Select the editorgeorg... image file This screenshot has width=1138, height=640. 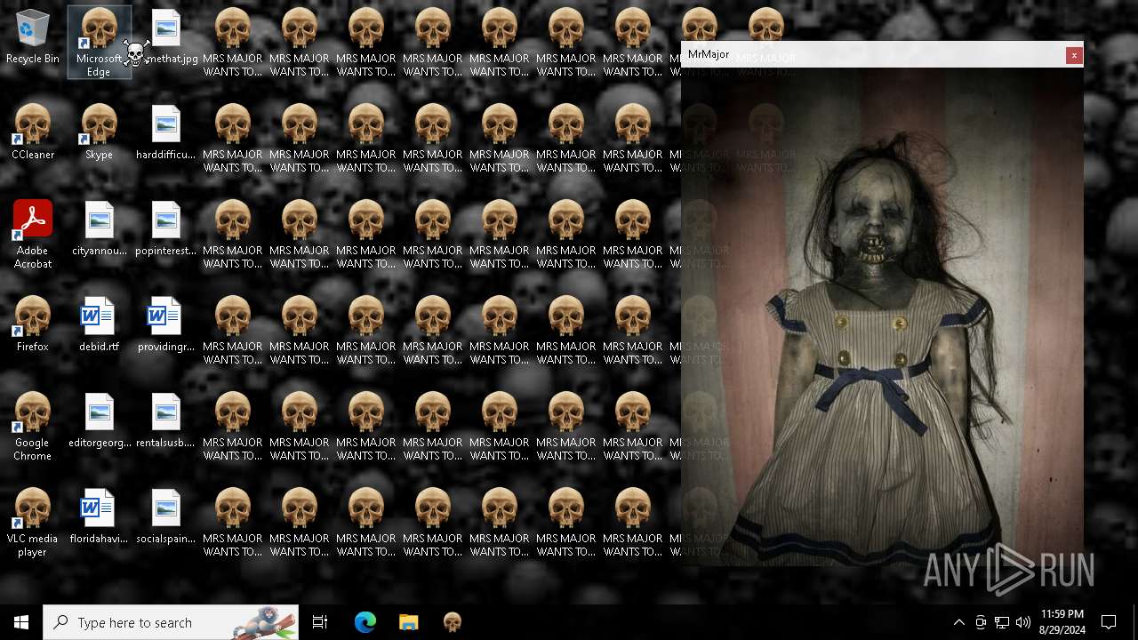[x=99, y=421]
